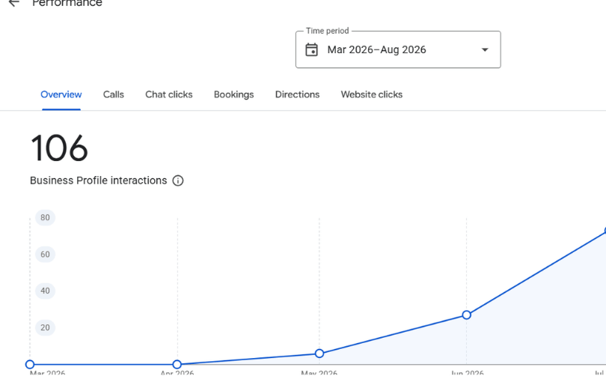Click the 40 axis label
This screenshot has width=606, height=382.
45,291
